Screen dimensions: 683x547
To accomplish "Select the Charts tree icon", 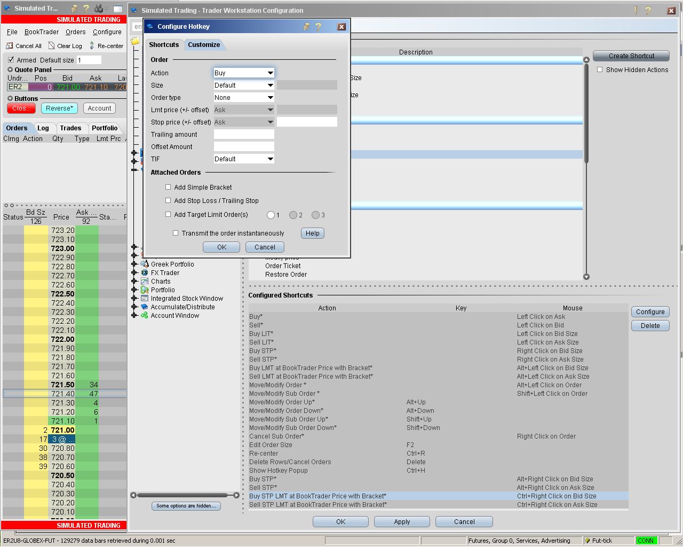I will [145, 282].
